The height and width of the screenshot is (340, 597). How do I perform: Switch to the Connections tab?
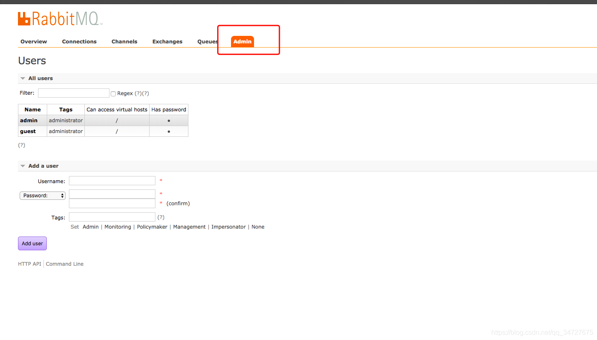pyautogui.click(x=79, y=42)
